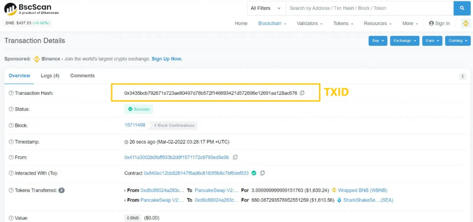This screenshot has width=473, height=222.
Task: Click the verified checkmark beside the contract address
Action: click(254, 173)
